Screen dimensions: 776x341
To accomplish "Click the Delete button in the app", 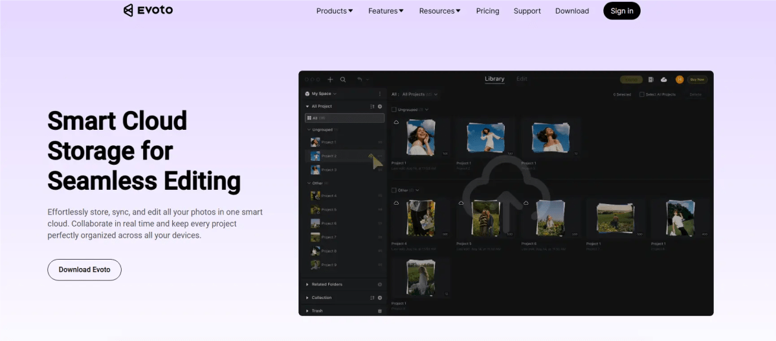I will (x=695, y=94).
